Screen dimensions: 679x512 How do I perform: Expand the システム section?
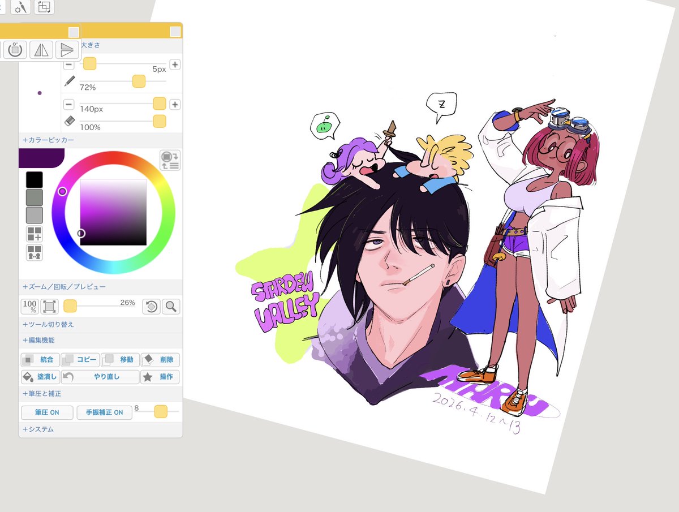tap(38, 429)
